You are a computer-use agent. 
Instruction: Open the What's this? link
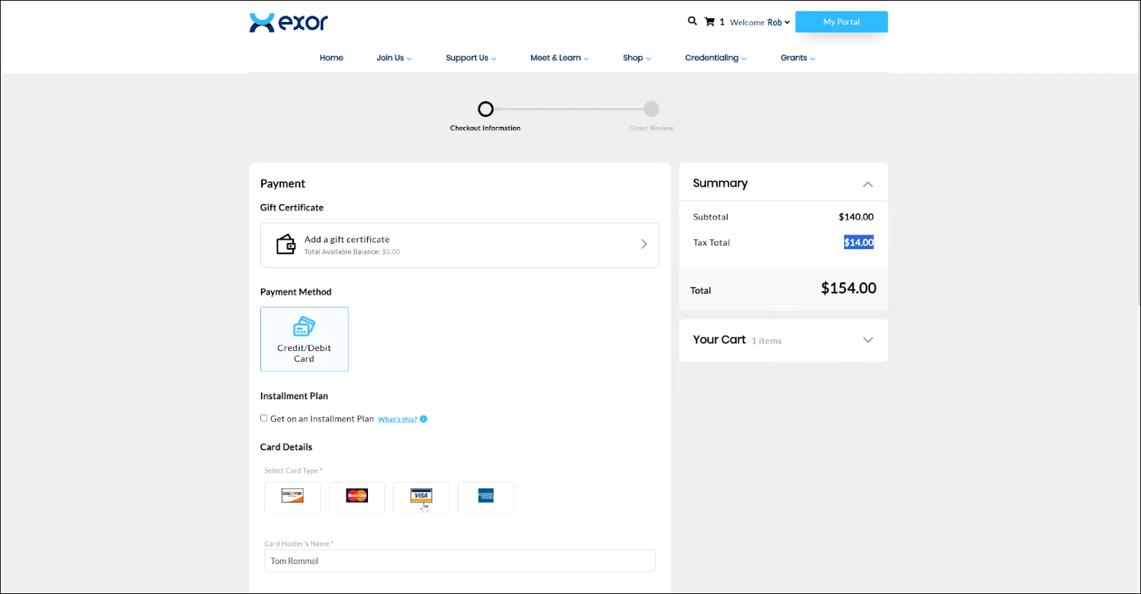(397, 419)
